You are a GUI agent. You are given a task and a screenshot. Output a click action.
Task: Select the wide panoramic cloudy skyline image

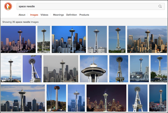[x=23, y=98]
